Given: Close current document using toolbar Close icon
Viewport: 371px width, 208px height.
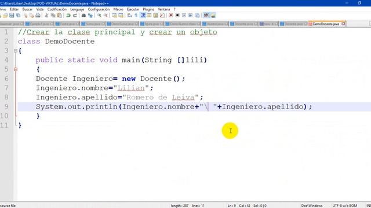Looking at the screenshot, I should (25, 16).
